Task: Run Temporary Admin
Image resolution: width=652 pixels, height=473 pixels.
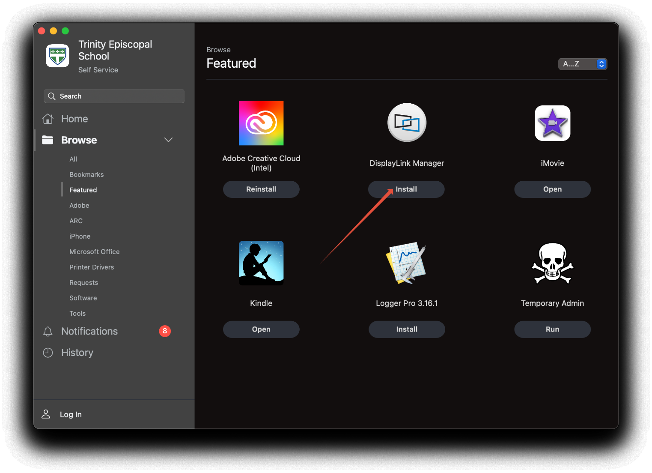Action: tap(552, 329)
